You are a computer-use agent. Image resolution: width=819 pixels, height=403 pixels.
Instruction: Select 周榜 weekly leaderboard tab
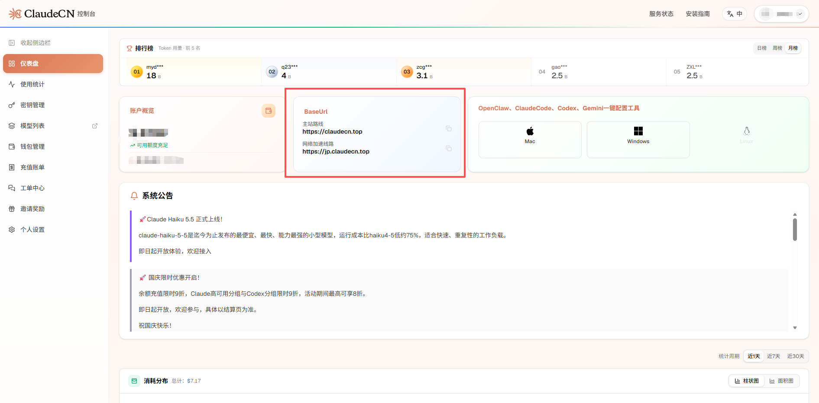[777, 48]
